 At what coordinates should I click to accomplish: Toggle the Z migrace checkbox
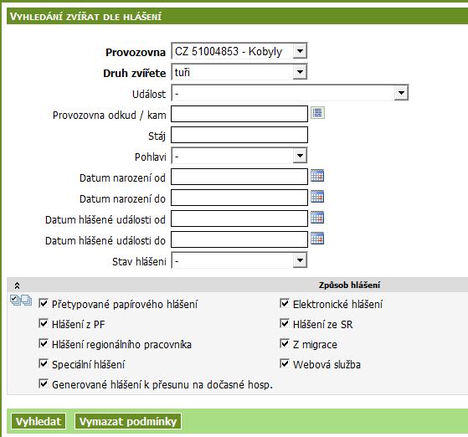(285, 343)
